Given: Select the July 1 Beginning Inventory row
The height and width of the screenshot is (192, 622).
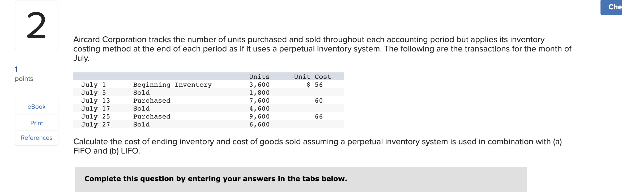Looking at the screenshot, I should (x=173, y=85).
